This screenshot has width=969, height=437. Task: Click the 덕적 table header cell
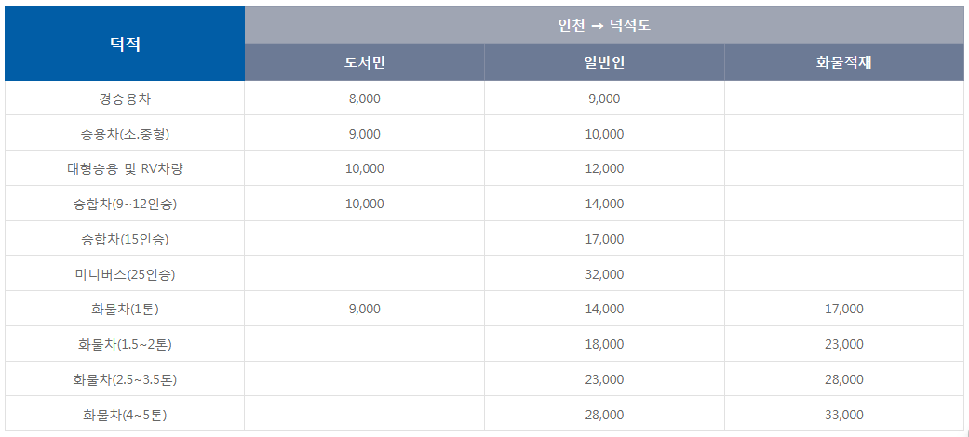click(x=125, y=44)
